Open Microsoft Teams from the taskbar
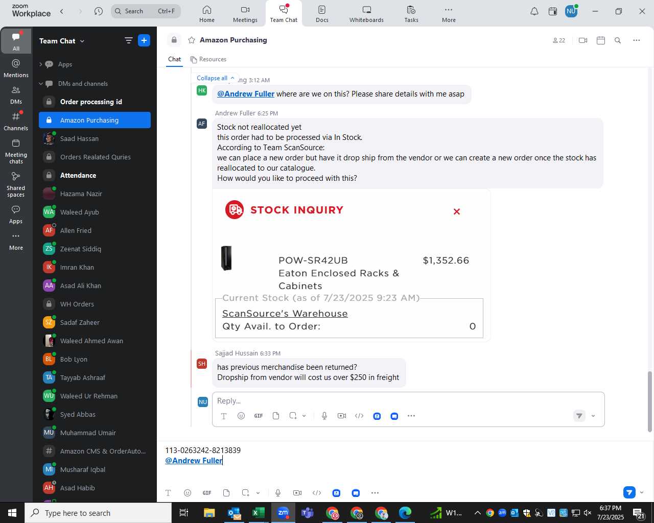This screenshot has width=654, height=523. tap(308, 513)
